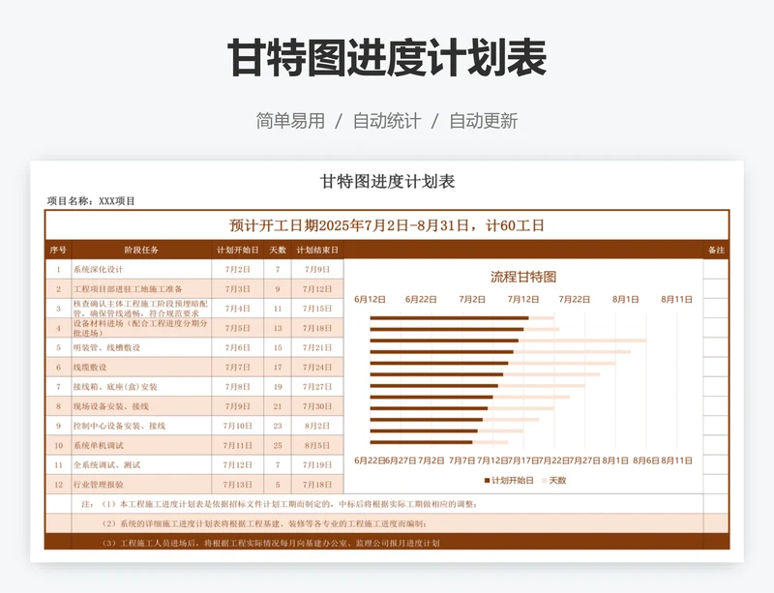Screen dimensions: 774x593
Task: Click the 阶段任务 column header
Action: coord(141,250)
